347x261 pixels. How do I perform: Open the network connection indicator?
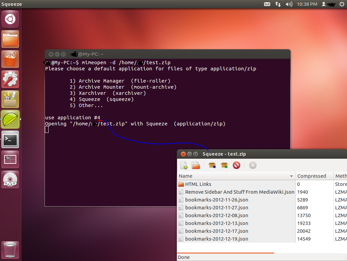[x=278, y=4]
